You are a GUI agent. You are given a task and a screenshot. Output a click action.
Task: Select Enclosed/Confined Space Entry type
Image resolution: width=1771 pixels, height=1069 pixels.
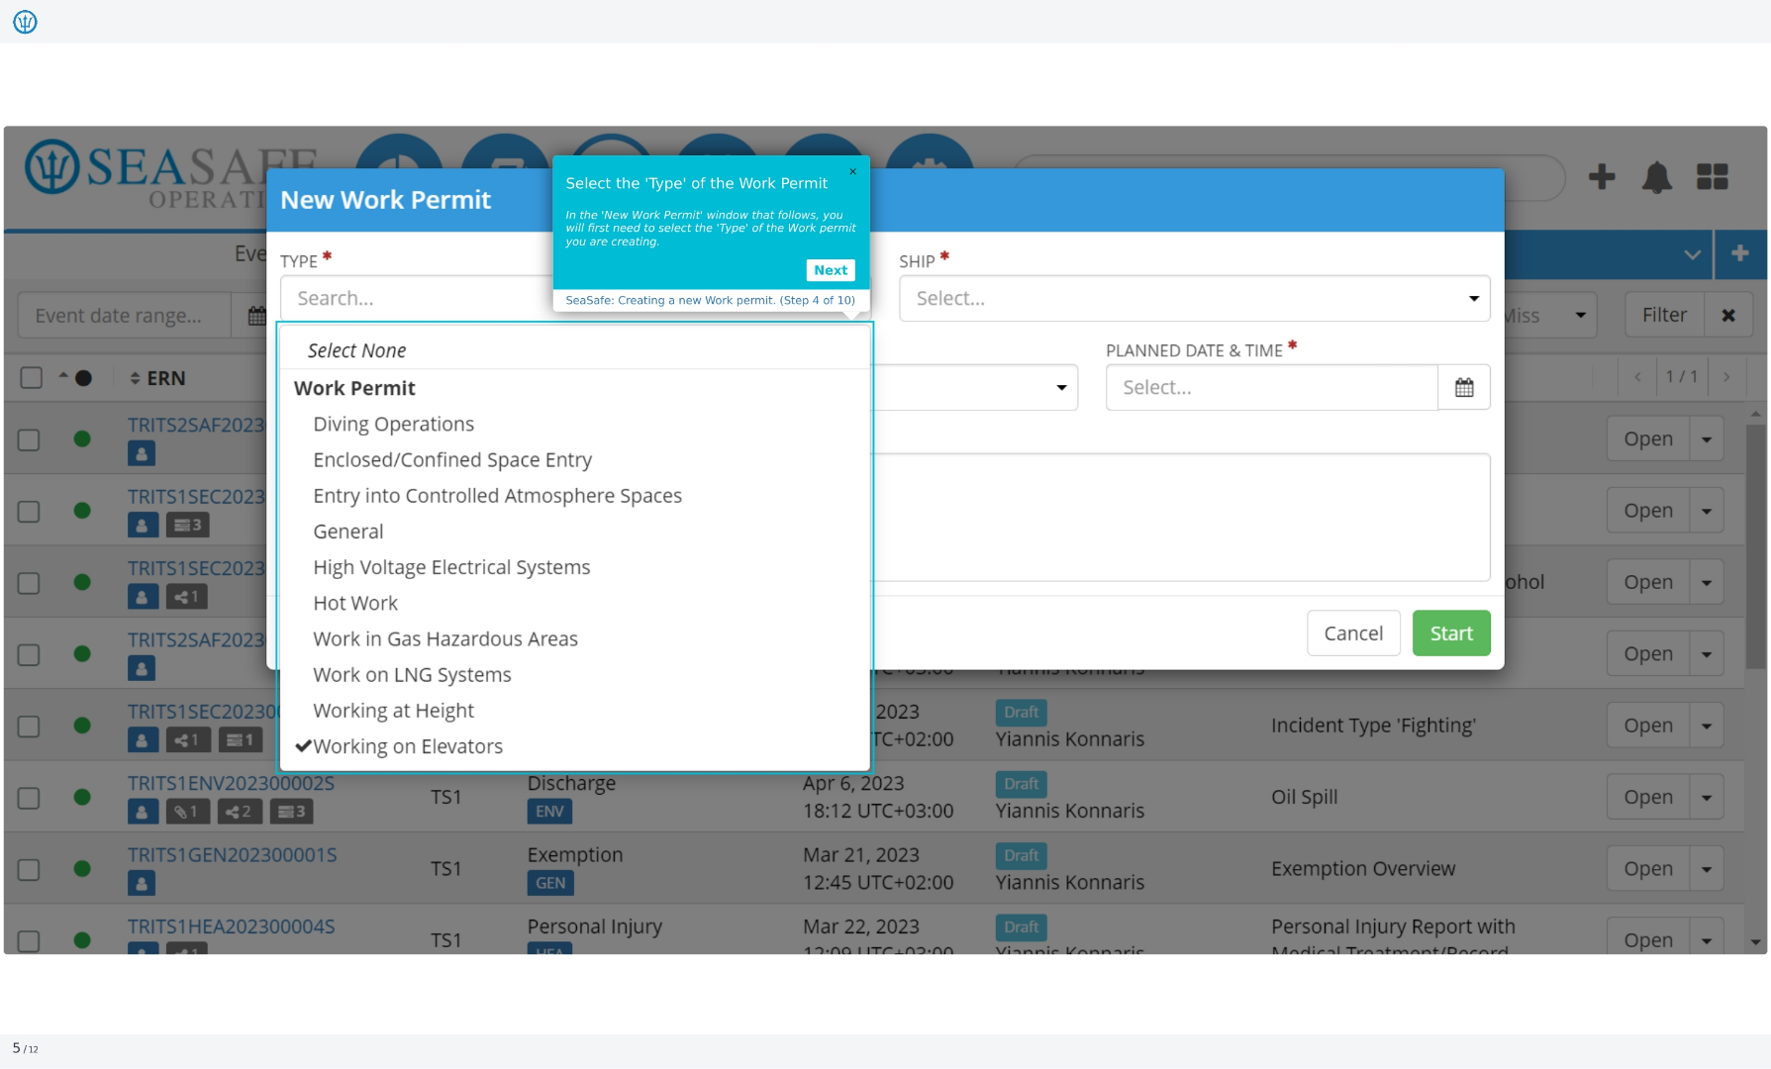pos(452,459)
